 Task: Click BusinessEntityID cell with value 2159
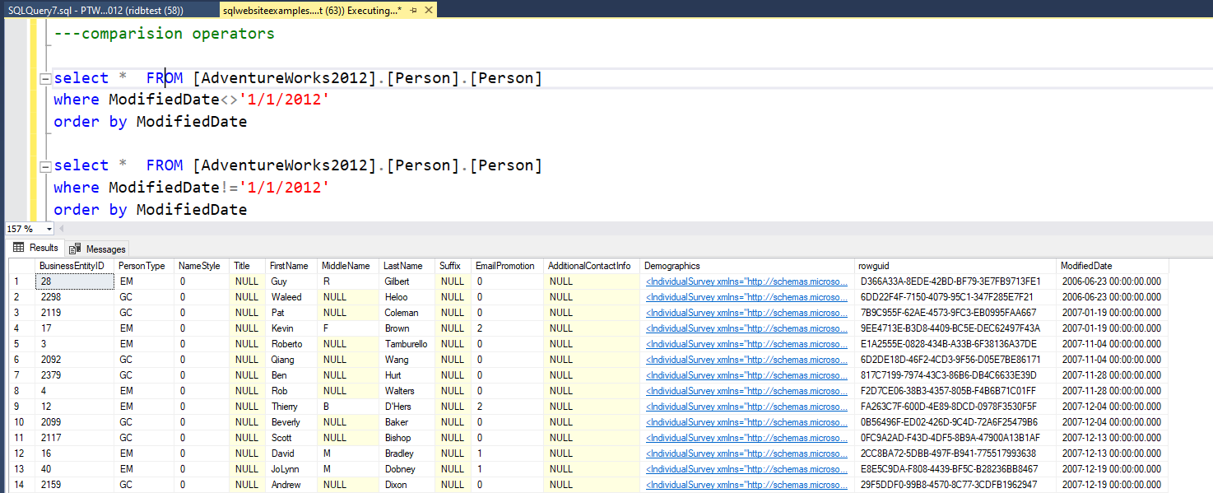pos(74,485)
